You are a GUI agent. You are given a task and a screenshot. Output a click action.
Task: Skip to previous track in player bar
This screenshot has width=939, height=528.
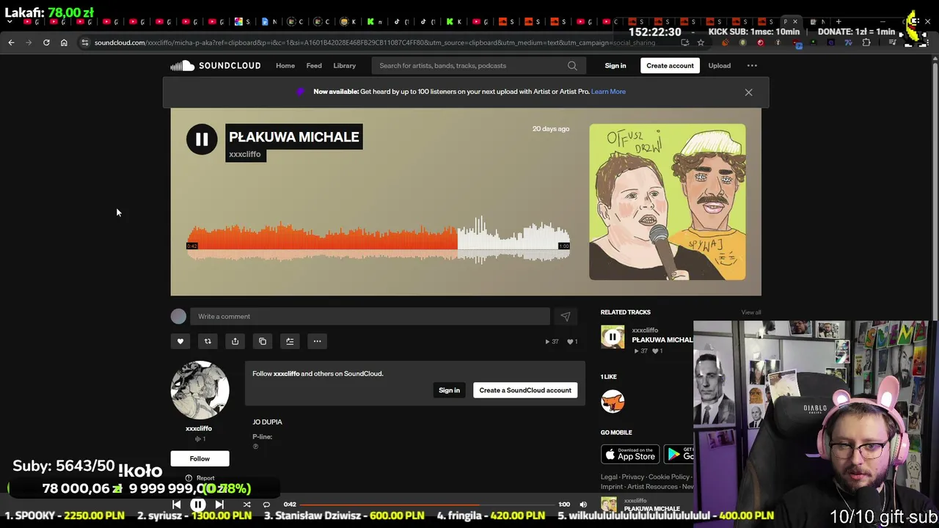176,505
